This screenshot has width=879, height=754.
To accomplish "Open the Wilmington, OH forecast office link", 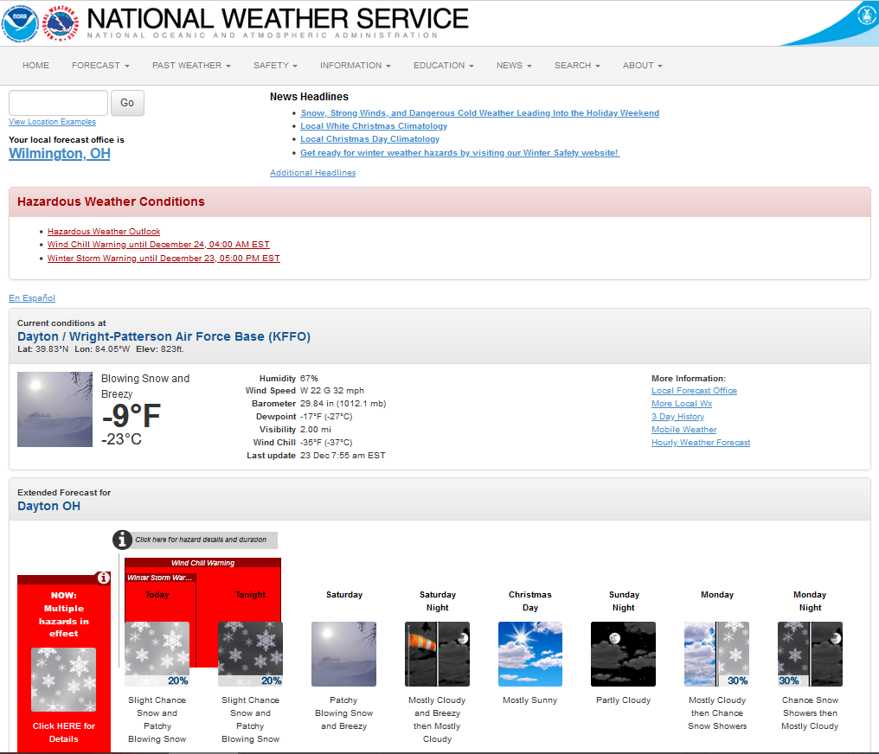I will tap(60, 154).
